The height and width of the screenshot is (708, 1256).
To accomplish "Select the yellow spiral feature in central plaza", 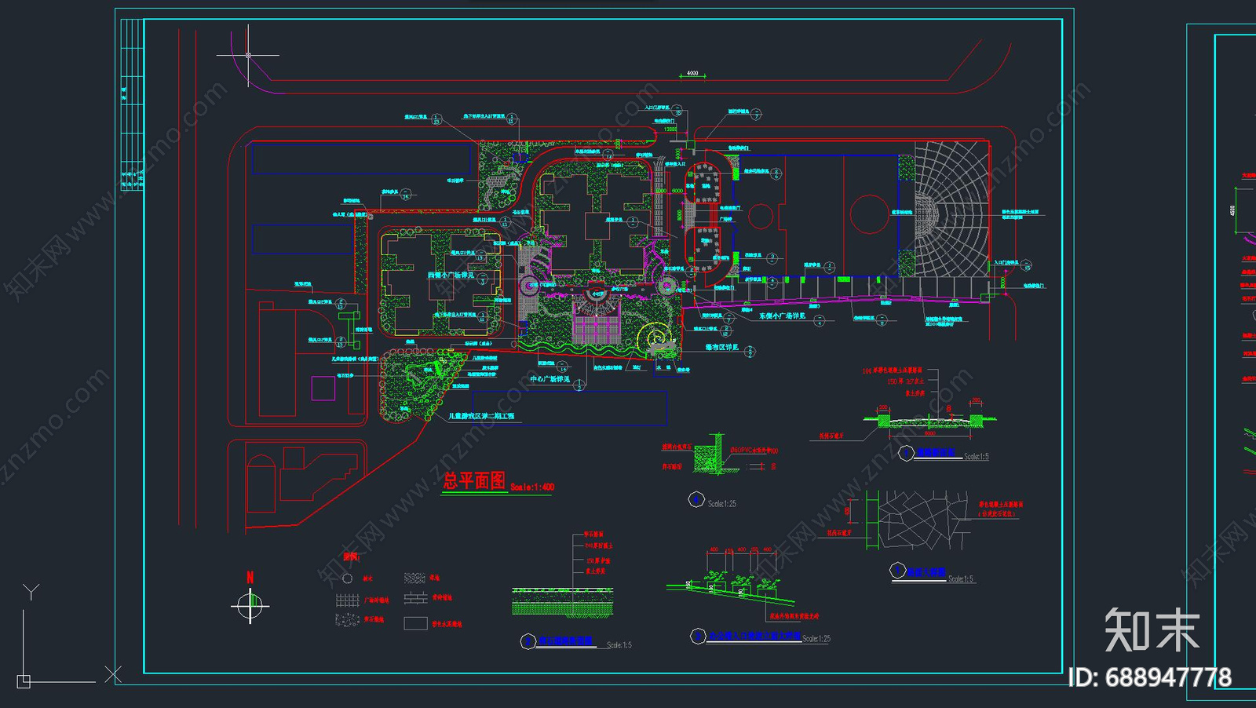I will [x=655, y=338].
